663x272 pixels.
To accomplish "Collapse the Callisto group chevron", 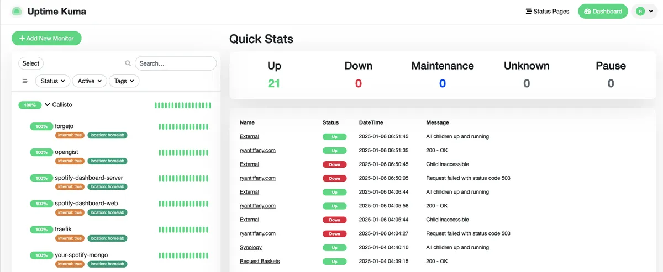I will pyautogui.click(x=48, y=105).
